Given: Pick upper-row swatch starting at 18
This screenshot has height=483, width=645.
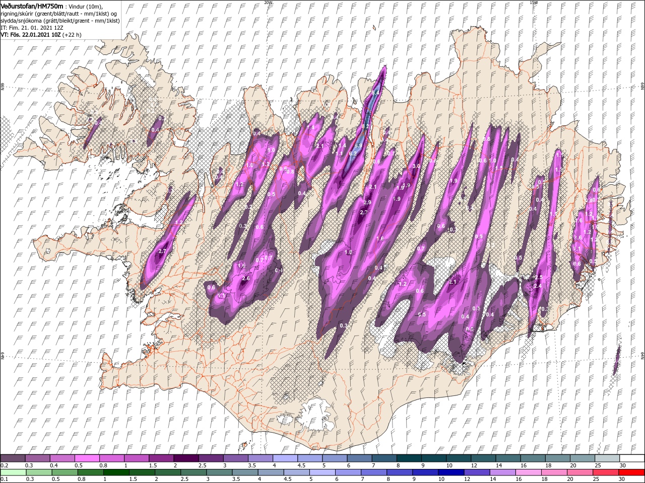Looking at the screenshot, I should point(558,458).
